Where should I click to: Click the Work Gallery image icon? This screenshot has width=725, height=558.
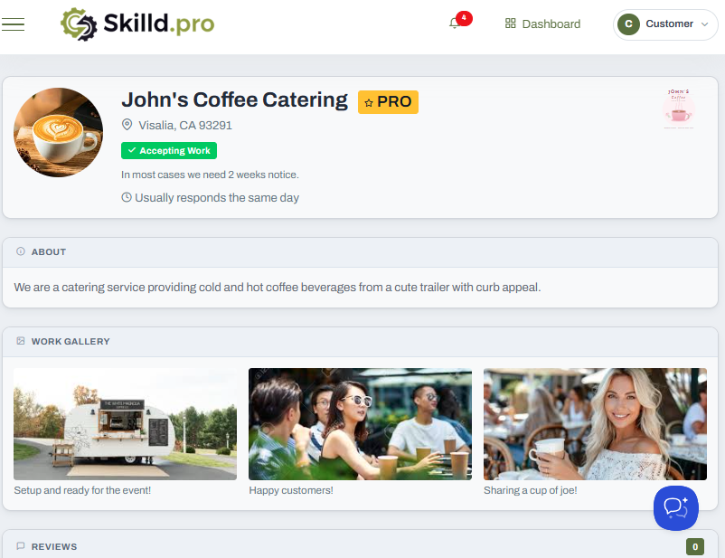tap(21, 341)
